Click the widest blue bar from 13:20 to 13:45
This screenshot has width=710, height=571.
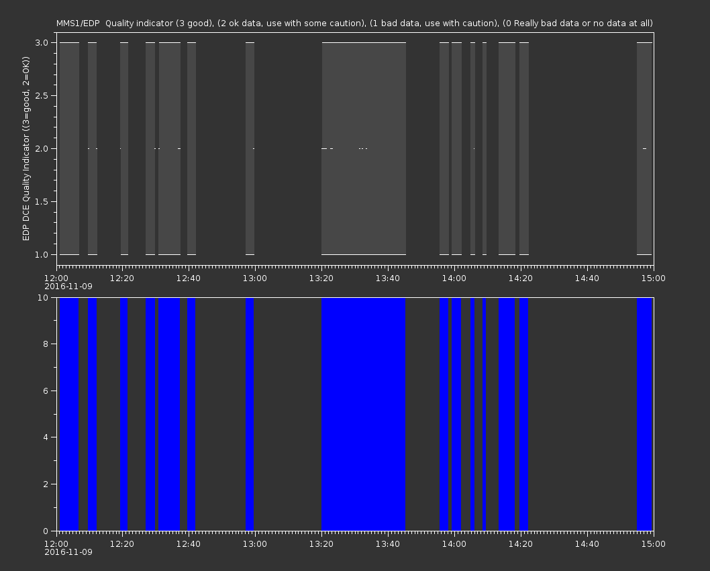tap(363, 414)
